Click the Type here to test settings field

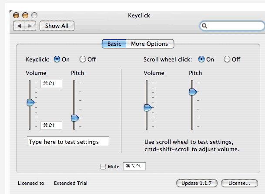point(68,142)
